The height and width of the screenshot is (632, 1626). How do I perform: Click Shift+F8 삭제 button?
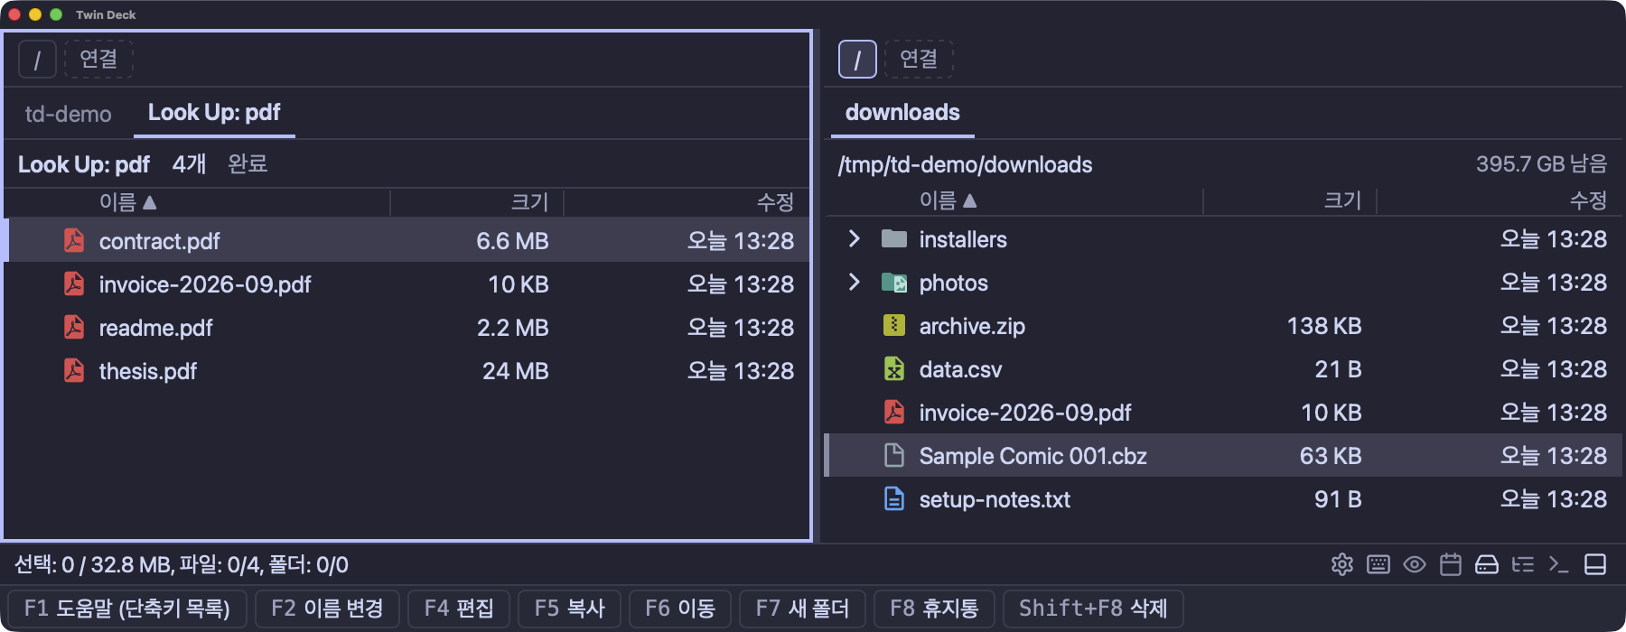pos(1093,609)
